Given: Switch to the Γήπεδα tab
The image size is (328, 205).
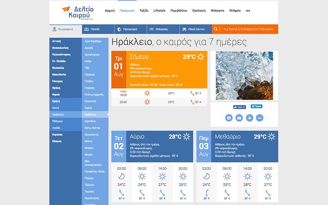Looking at the screenshot, I should click(x=95, y=29).
